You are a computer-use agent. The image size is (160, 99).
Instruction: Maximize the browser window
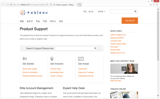(152, 1)
